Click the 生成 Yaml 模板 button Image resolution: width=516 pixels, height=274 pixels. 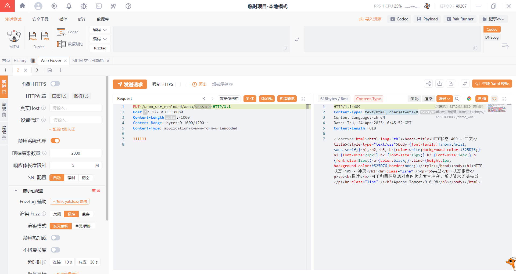point(492,84)
